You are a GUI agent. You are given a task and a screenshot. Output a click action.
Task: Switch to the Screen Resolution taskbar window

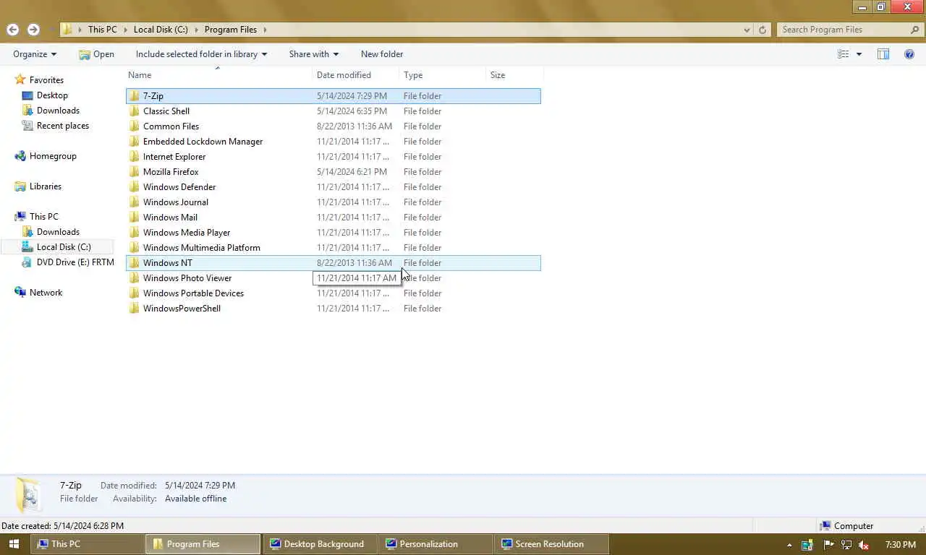tap(551, 544)
